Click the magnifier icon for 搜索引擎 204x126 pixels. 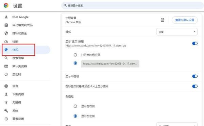[6, 58]
